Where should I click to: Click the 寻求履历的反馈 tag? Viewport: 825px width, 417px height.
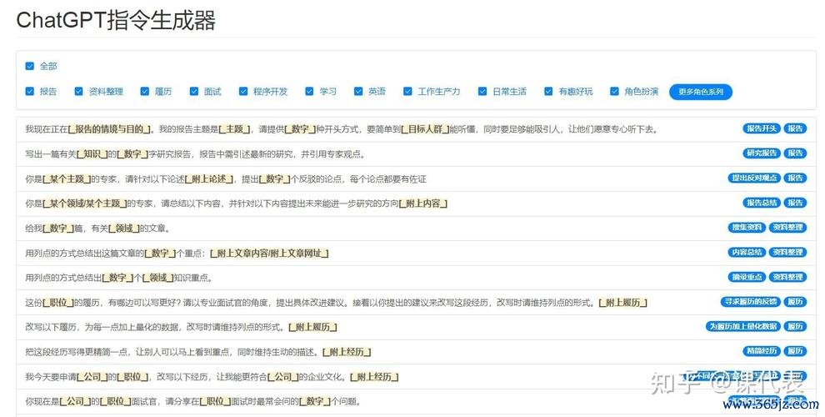750,302
